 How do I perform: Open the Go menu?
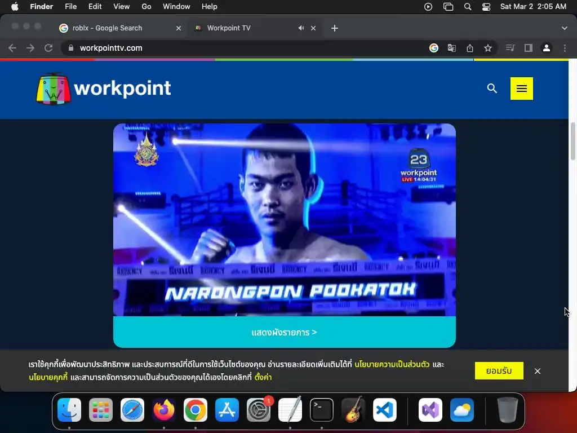[x=147, y=6]
